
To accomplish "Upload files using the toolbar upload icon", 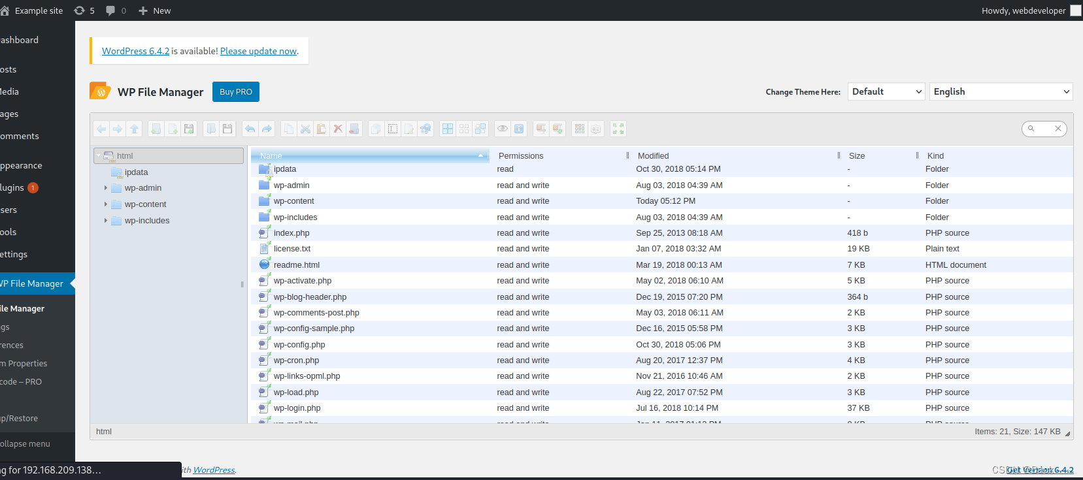I will (x=189, y=129).
